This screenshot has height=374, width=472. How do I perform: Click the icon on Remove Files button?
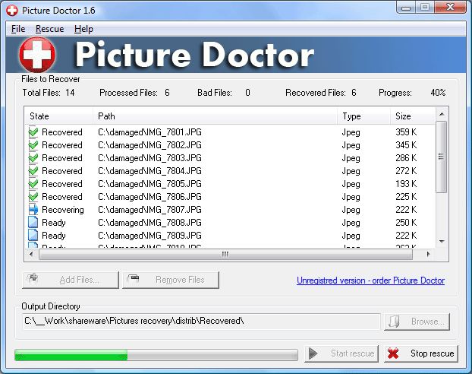tap(133, 278)
